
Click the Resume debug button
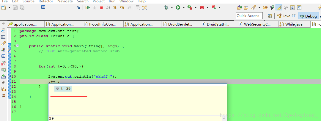coord(88,7)
